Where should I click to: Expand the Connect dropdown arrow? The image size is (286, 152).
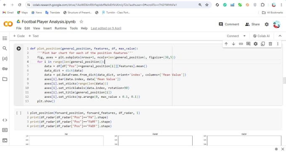click(244, 36)
